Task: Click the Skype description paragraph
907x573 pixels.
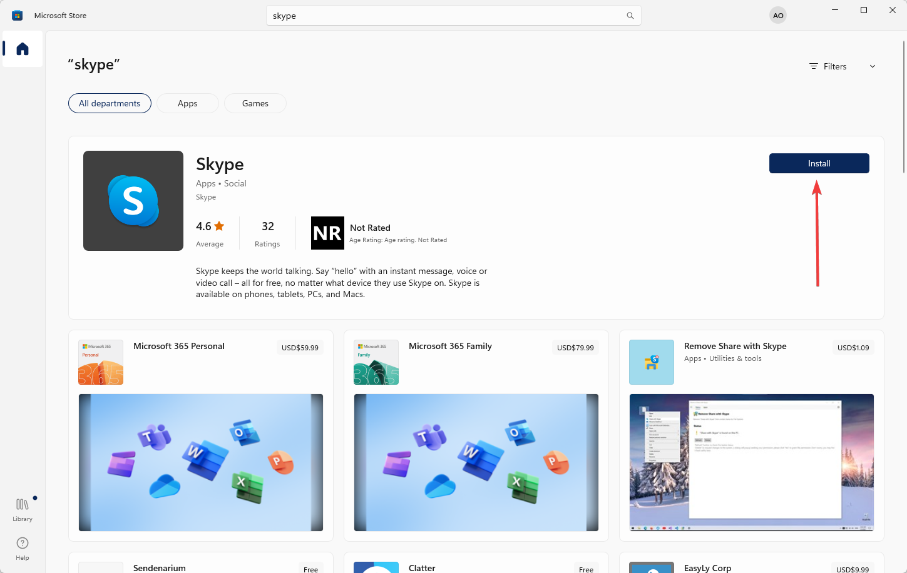Action: coord(342,283)
